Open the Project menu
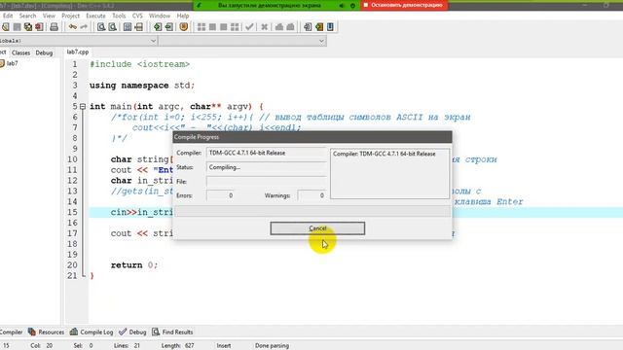Image resolution: width=623 pixels, height=350 pixels. 70,16
